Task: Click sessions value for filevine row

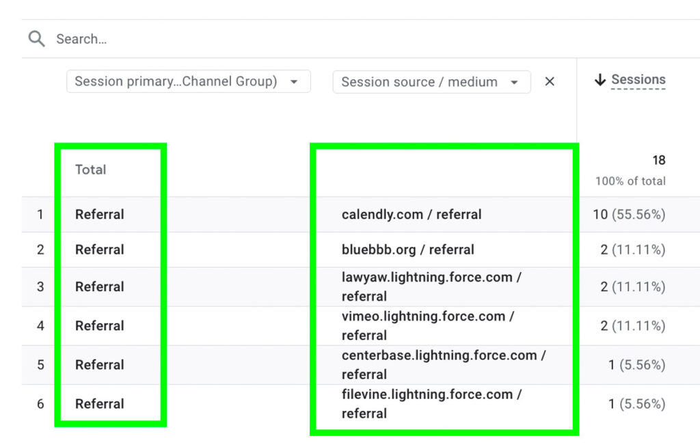Action: [x=636, y=404]
